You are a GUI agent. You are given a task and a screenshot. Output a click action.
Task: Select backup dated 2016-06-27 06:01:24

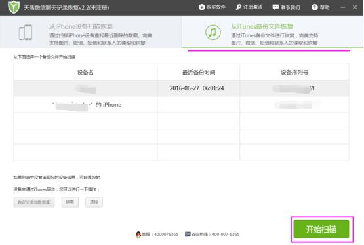(181, 88)
